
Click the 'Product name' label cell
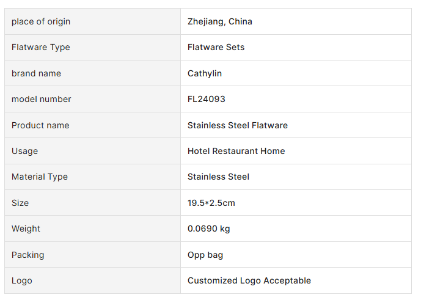pos(40,125)
